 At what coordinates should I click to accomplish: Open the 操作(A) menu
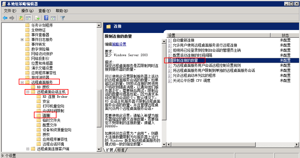tap(27, 11)
